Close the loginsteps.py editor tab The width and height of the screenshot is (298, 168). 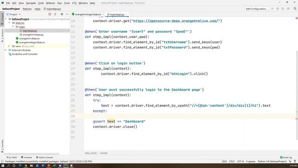tap(126, 14)
